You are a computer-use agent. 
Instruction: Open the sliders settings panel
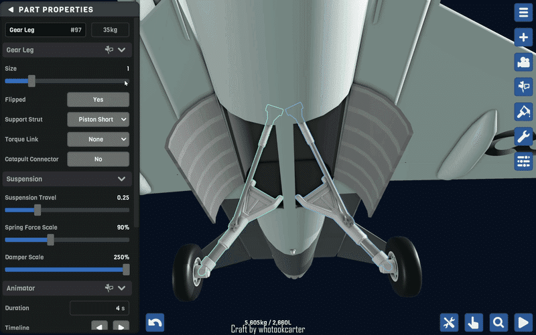click(523, 161)
